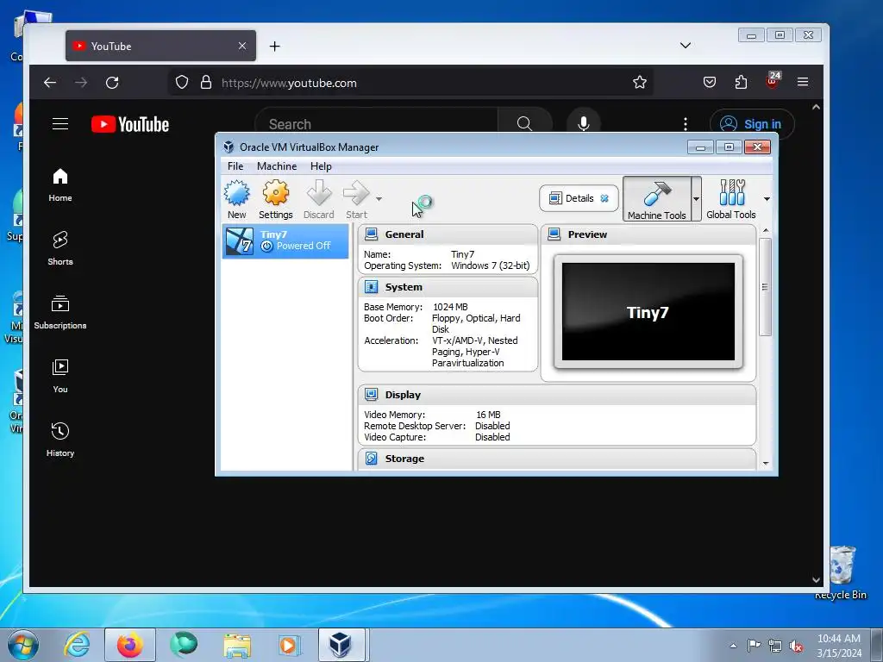Launch Internet Explorer from taskbar

click(77, 645)
